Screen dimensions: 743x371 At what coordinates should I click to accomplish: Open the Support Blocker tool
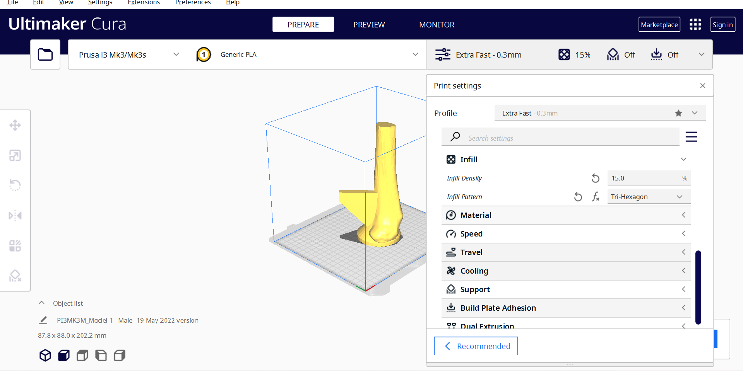coord(15,276)
